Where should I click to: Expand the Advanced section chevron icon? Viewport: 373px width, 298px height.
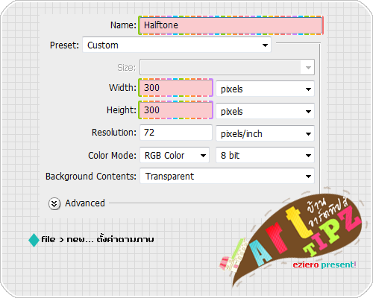(54, 203)
